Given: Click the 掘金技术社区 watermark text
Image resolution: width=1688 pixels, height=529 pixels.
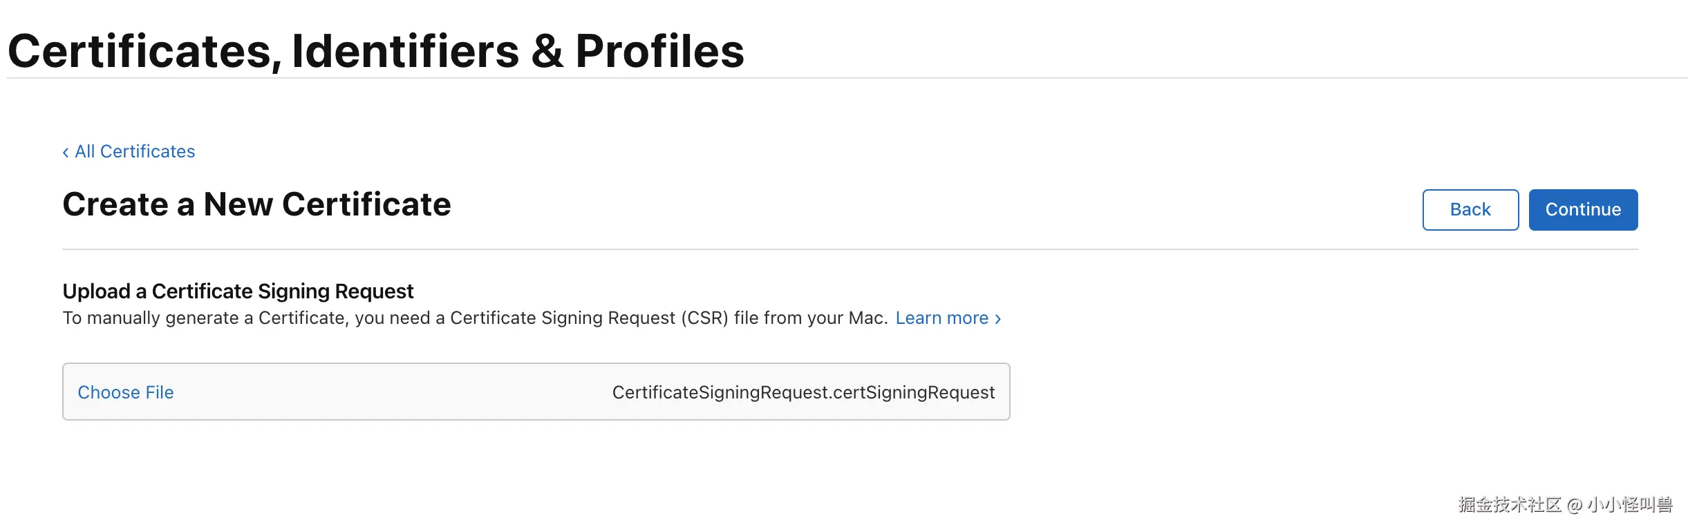Looking at the screenshot, I should click(x=1510, y=505).
